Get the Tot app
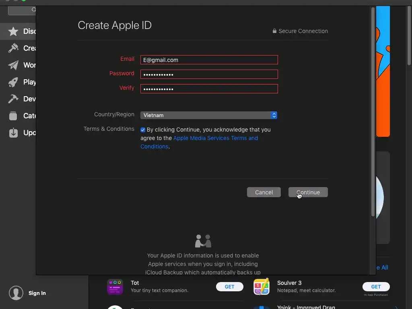This screenshot has height=309, width=412. (x=229, y=286)
